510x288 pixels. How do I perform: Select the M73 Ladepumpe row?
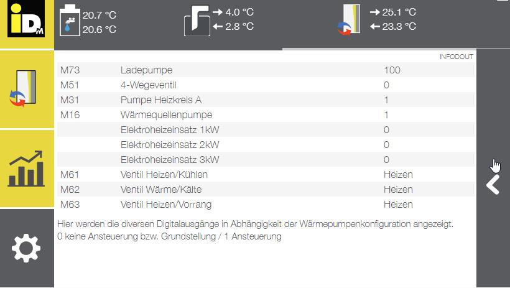coord(266,70)
